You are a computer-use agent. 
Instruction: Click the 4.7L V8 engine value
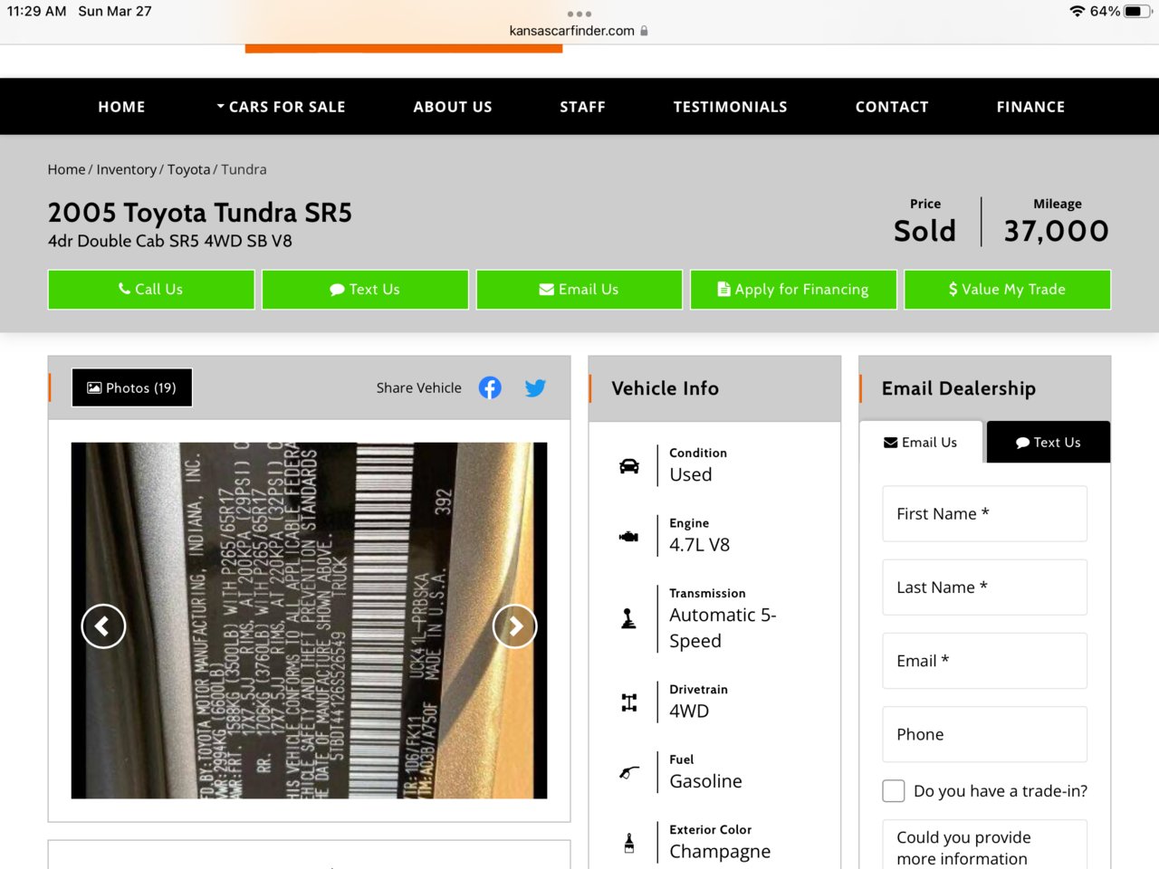(700, 545)
